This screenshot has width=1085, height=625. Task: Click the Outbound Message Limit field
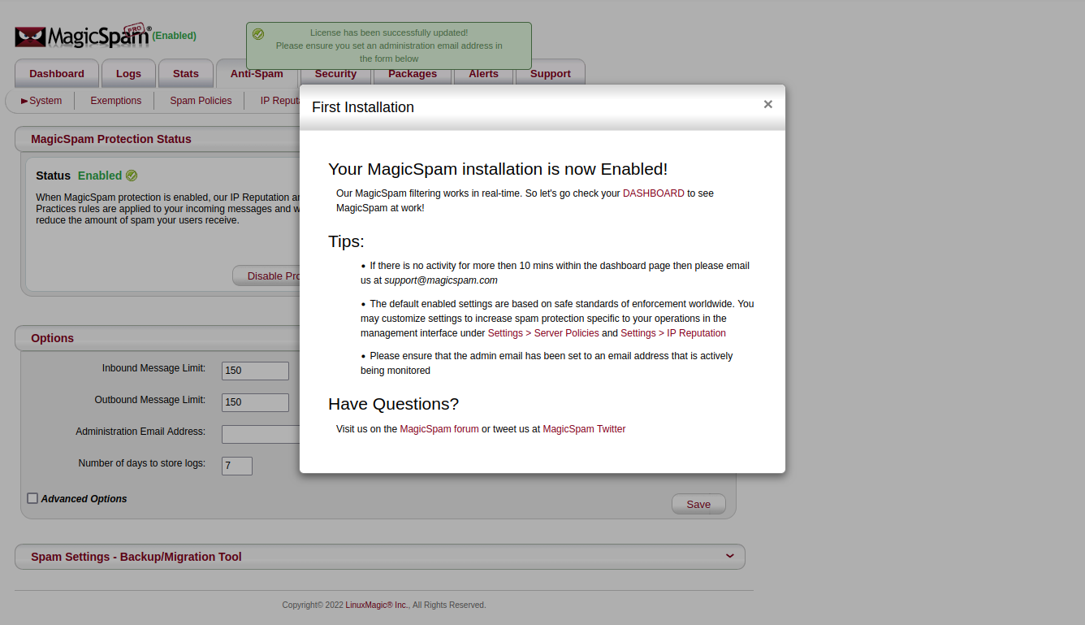pos(255,402)
